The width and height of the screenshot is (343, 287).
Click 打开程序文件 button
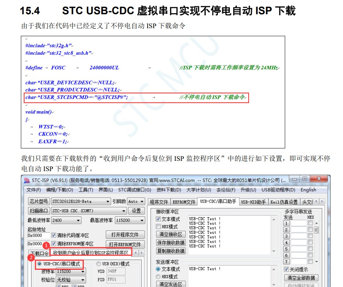coord(125,235)
